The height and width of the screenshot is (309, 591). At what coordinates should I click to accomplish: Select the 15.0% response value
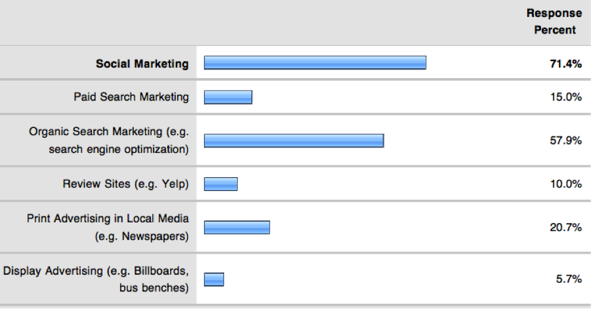(565, 97)
